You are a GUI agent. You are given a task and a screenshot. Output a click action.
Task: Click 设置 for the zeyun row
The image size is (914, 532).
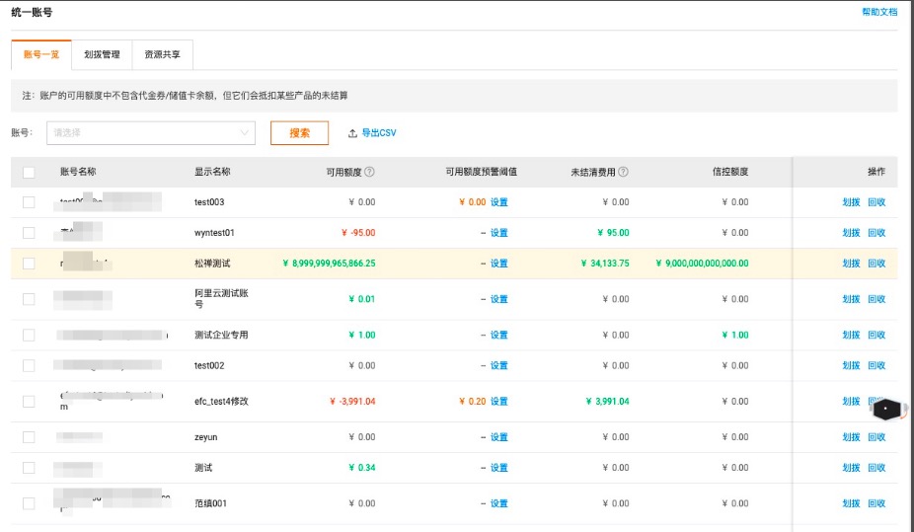(x=499, y=437)
